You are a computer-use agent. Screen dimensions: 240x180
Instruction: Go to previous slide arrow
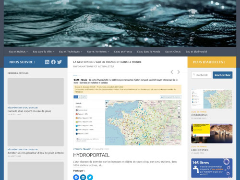(172, 72)
